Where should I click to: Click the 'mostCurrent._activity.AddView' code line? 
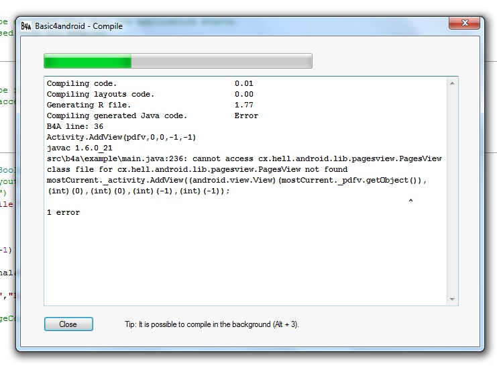[237, 180]
